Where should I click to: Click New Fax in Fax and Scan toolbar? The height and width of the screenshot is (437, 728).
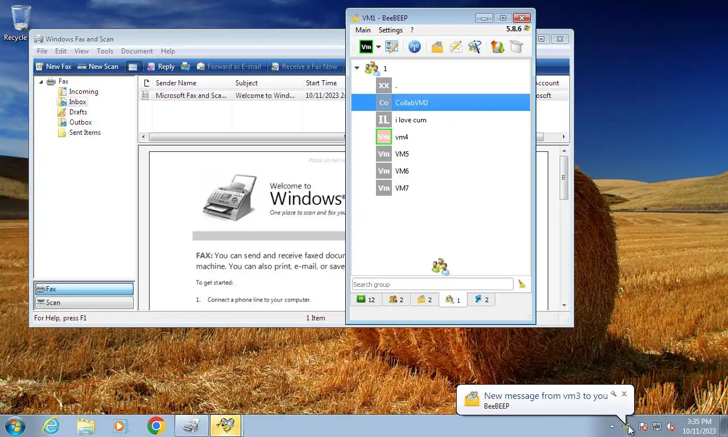[53, 67]
